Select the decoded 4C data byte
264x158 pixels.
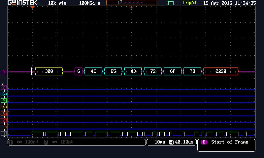pos(93,71)
